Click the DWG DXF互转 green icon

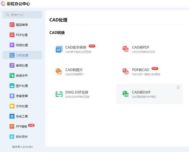point(59,94)
